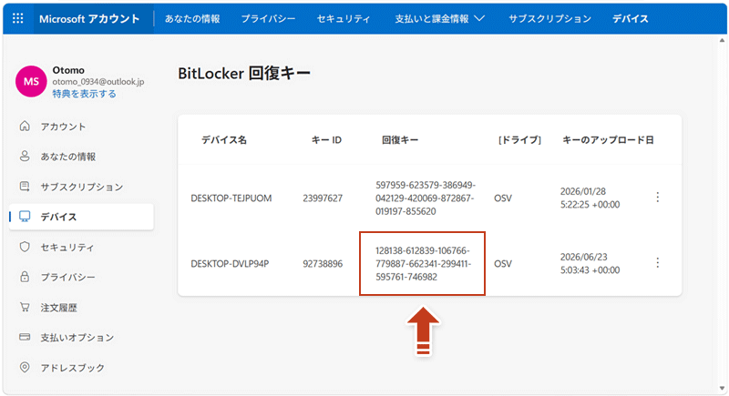The width and height of the screenshot is (729, 396).
Task: Click the padlock icon for プライバシー
Action: coord(25,277)
